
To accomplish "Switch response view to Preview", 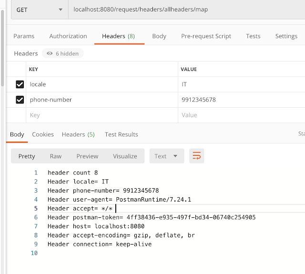I will point(87,156).
